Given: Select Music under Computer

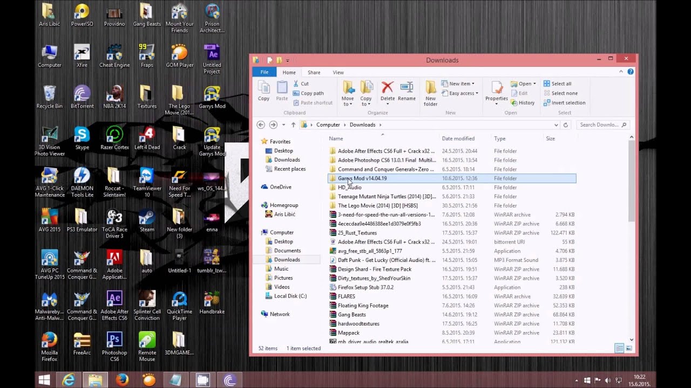Looking at the screenshot, I should 281,268.
